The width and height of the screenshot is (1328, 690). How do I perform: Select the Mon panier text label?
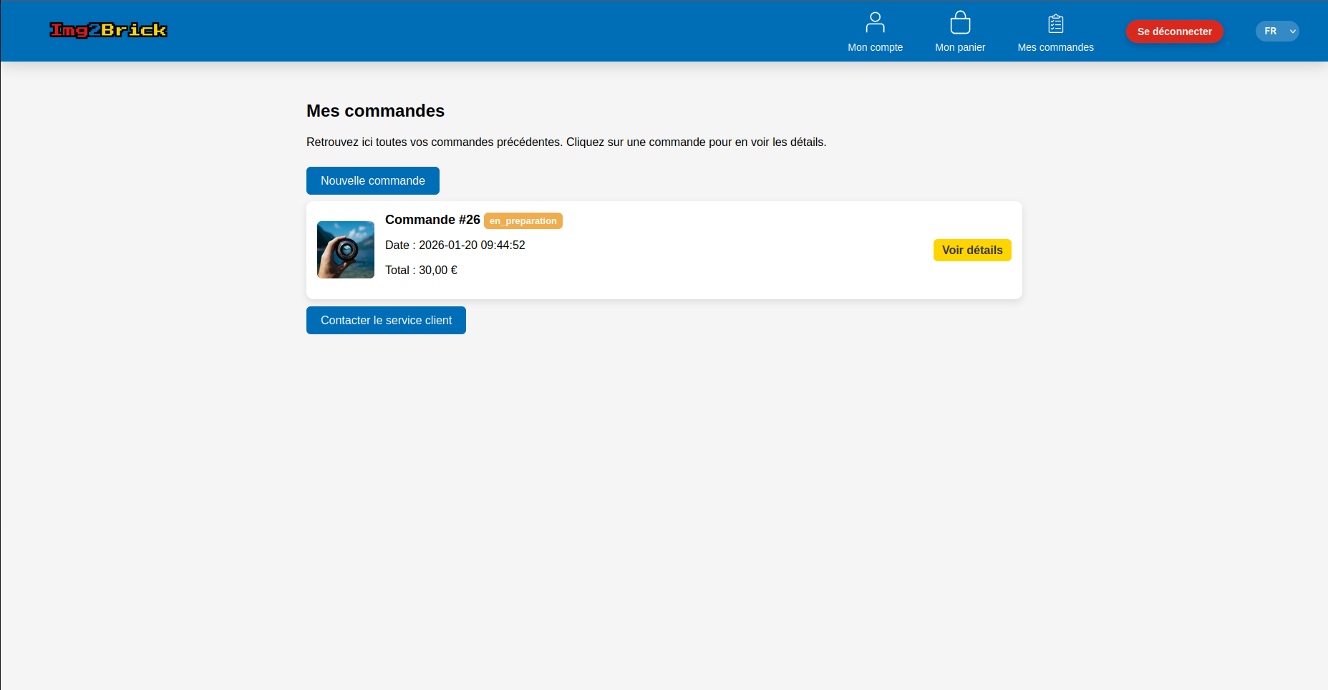click(960, 47)
